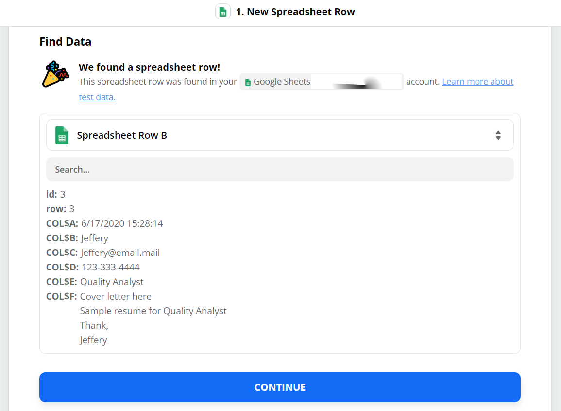Click the COL$D phone number value

tap(111, 267)
